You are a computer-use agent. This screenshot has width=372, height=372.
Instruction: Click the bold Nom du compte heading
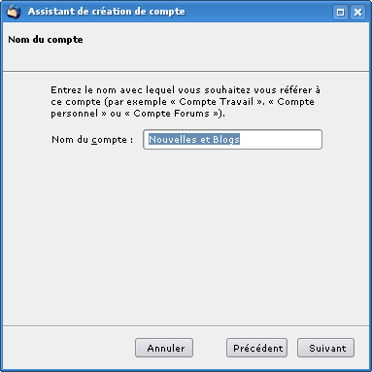tap(46, 40)
